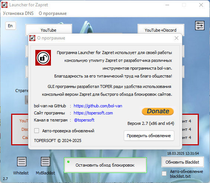Screen dimensions: 210x183
Task: Enable the auto-check updates checkbox
Action: 36,131
